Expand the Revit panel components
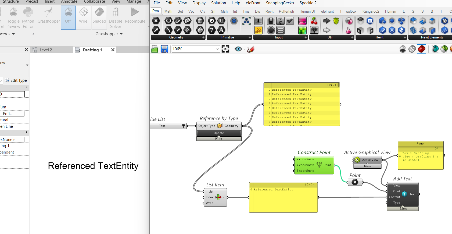The width and height of the screenshot is (452, 234). [x=405, y=38]
